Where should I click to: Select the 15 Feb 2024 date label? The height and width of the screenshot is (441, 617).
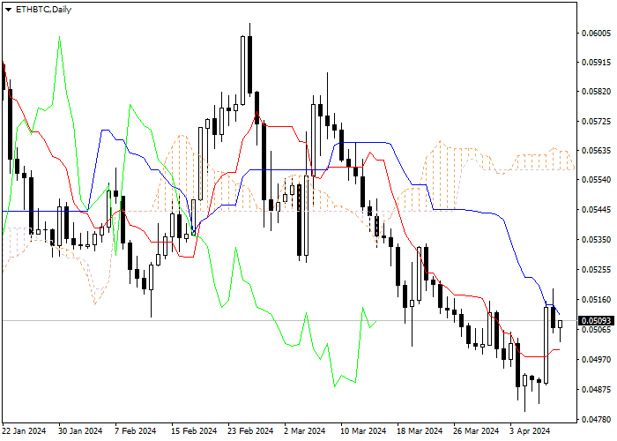[194, 430]
